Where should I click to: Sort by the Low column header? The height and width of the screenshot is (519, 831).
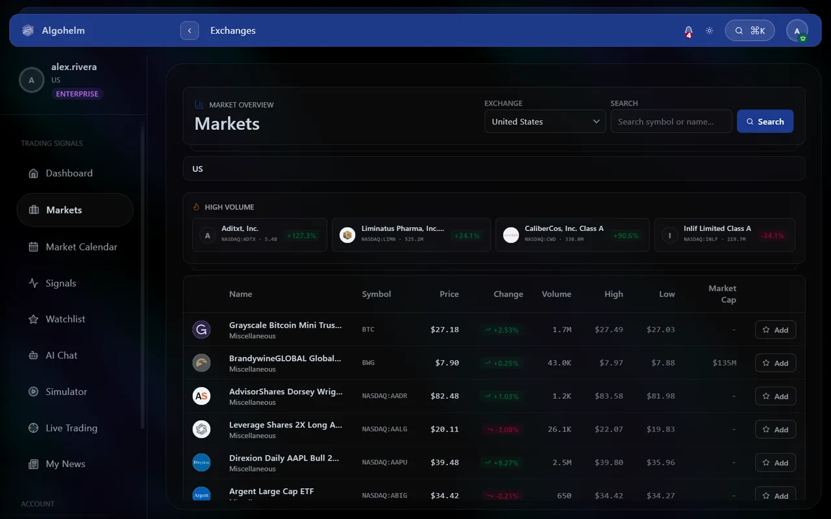(x=667, y=294)
